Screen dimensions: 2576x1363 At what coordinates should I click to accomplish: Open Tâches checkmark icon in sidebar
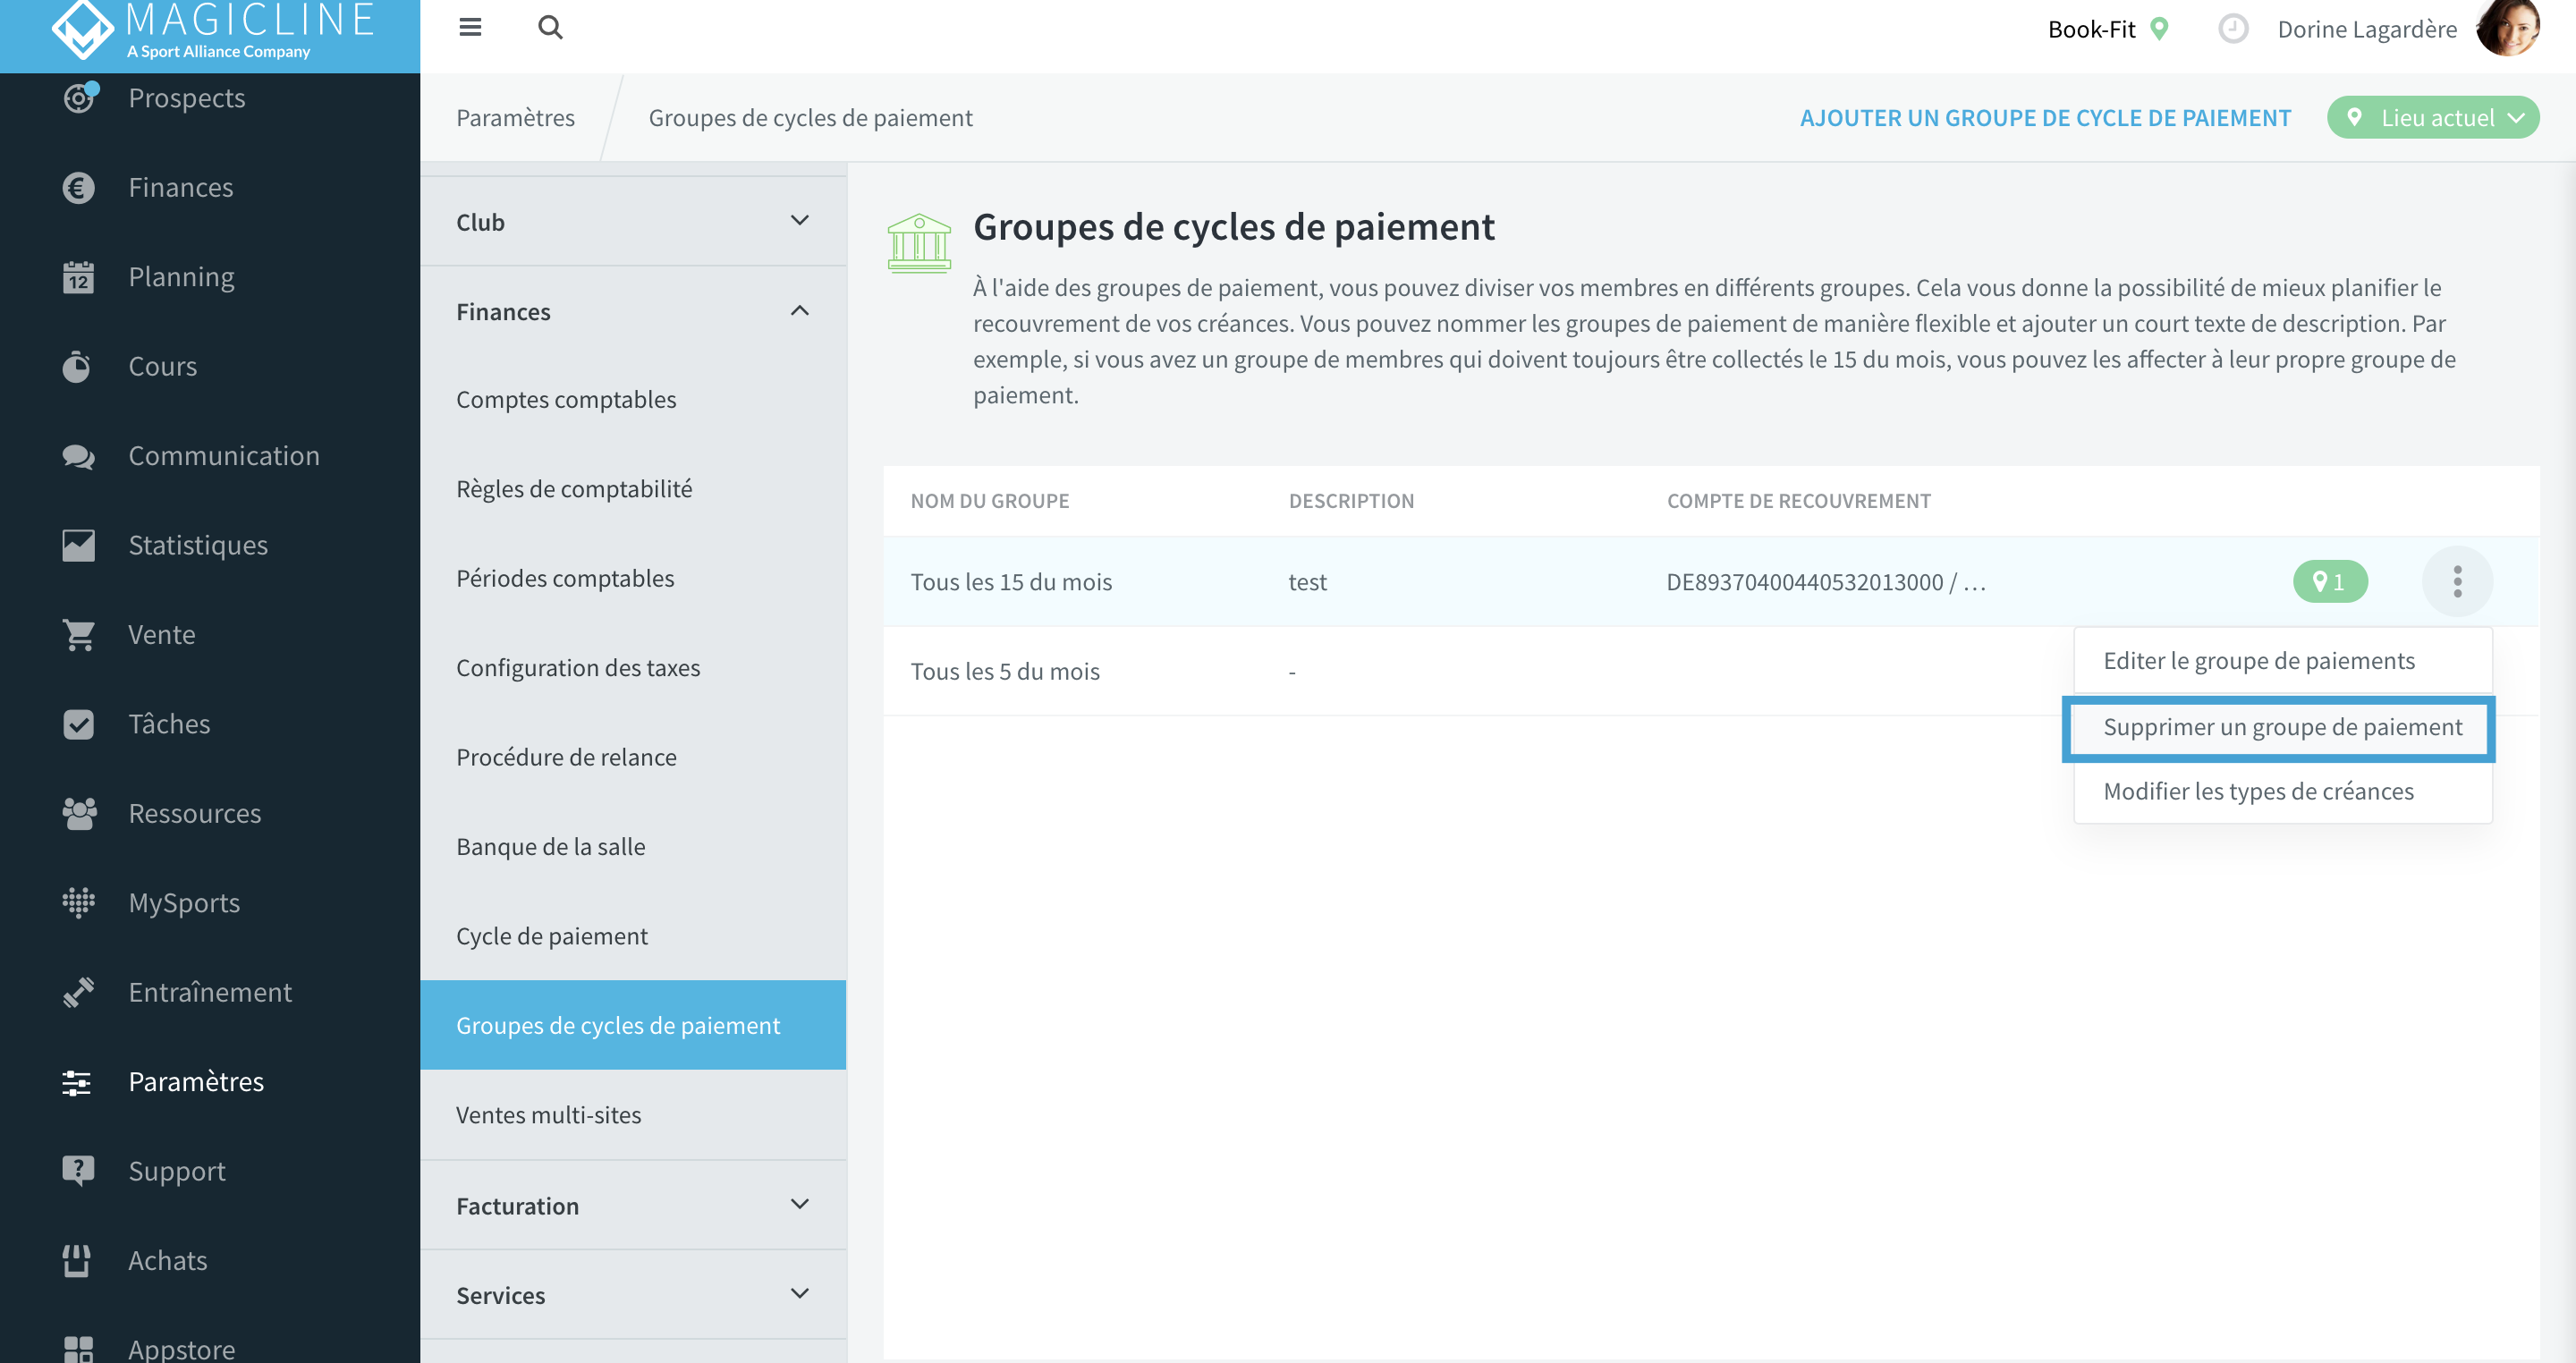(x=78, y=724)
